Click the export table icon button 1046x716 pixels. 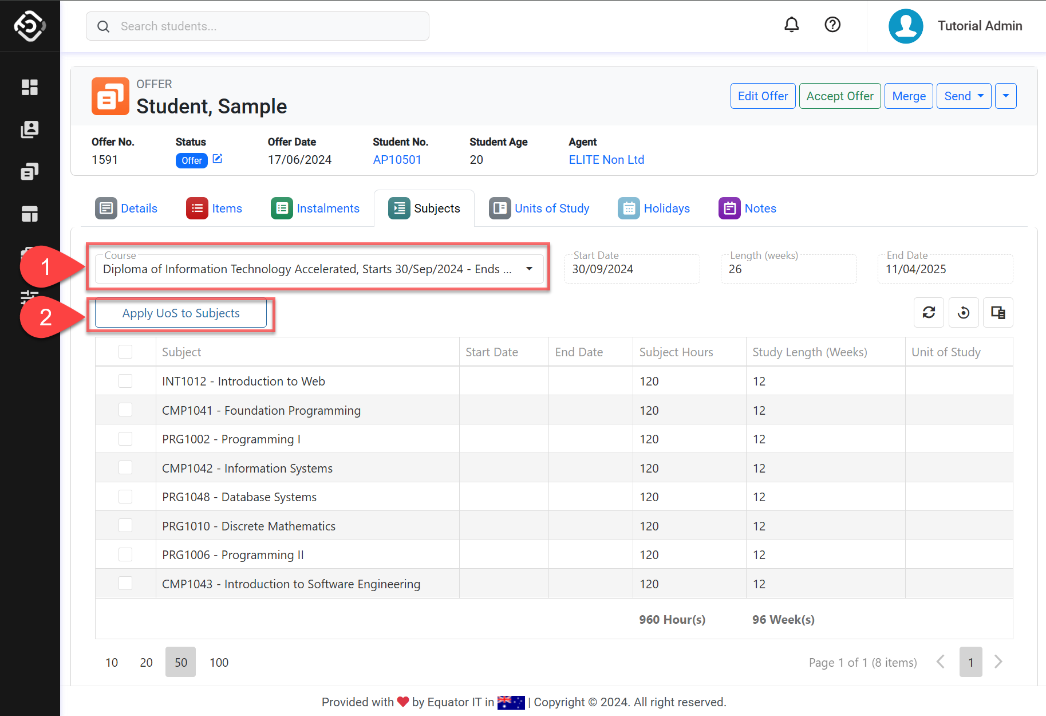point(998,313)
